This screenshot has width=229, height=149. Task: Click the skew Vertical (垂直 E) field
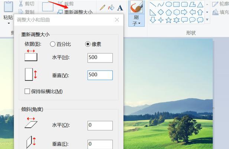tap(100, 144)
